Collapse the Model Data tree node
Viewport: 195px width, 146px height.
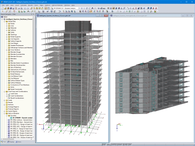(x=4, y=21)
